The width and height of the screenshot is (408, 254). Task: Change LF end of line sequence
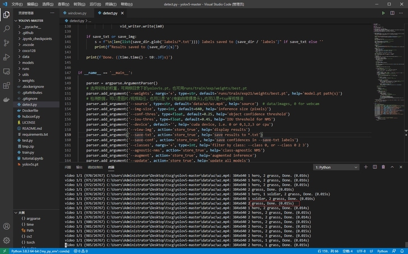(x=372, y=251)
